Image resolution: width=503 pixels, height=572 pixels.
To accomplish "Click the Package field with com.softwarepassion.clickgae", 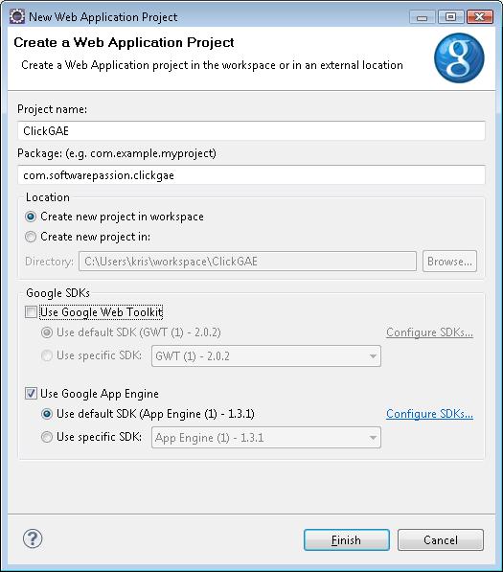I will [x=251, y=175].
